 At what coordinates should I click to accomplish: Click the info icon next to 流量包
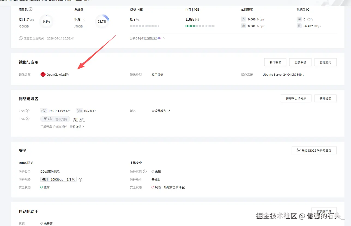click(31, 9)
